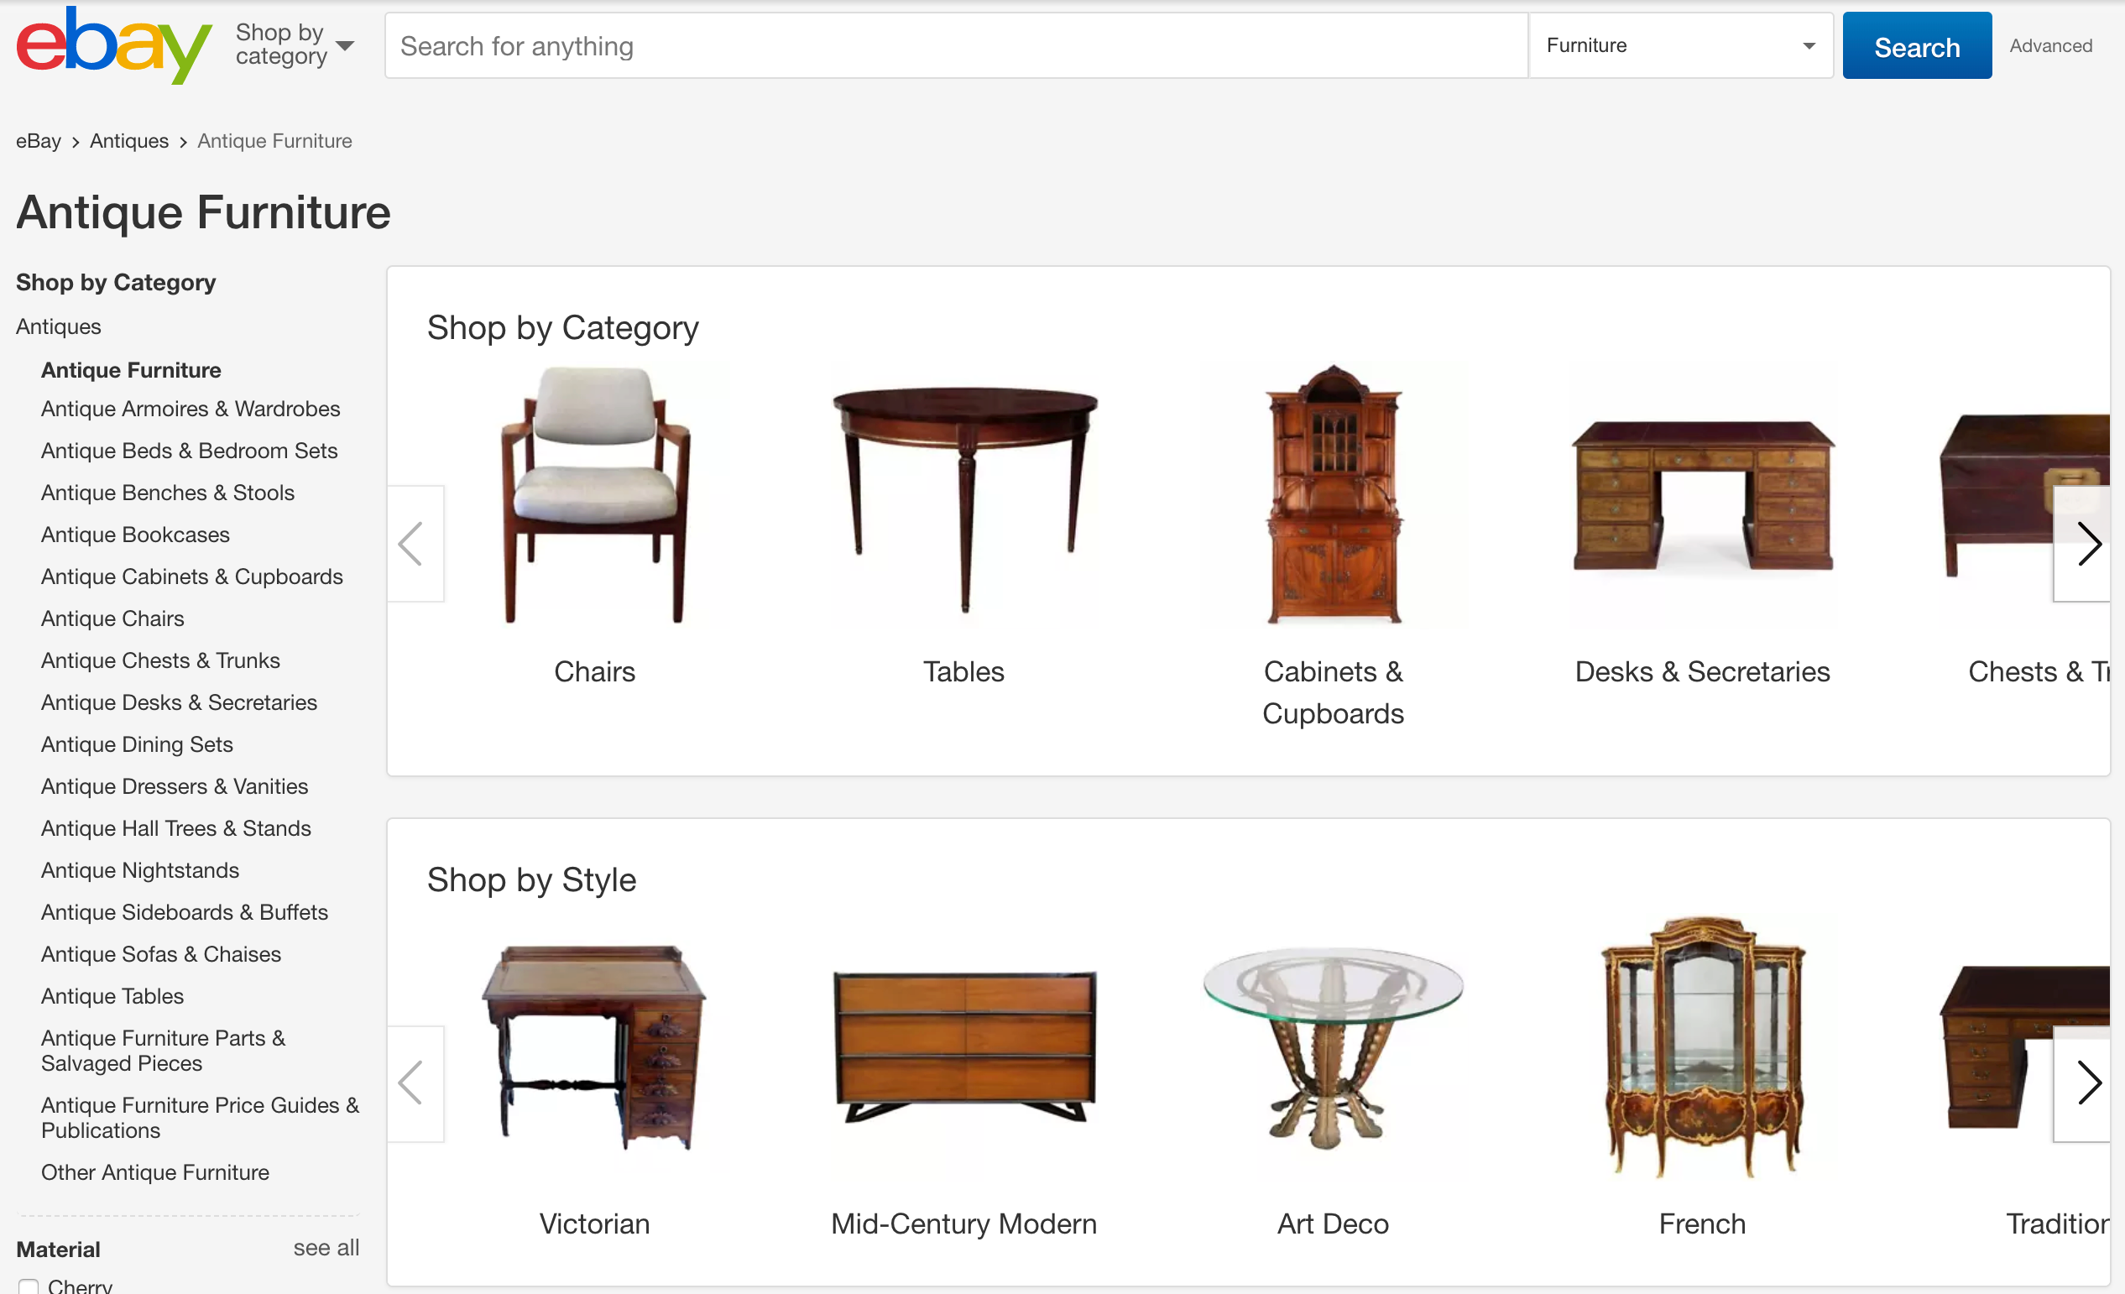
Task: Open the Chairs category image
Action: pyautogui.click(x=595, y=496)
